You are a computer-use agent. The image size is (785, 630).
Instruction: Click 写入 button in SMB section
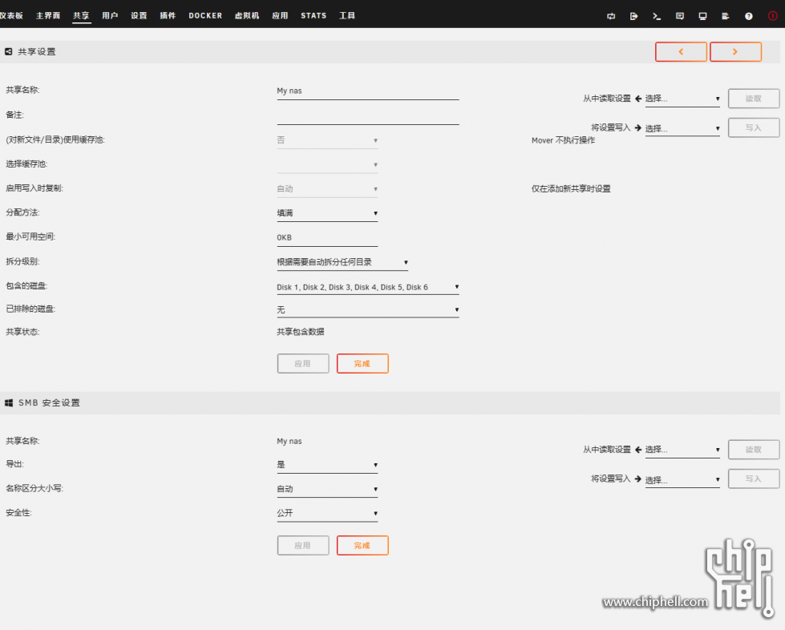(x=754, y=479)
